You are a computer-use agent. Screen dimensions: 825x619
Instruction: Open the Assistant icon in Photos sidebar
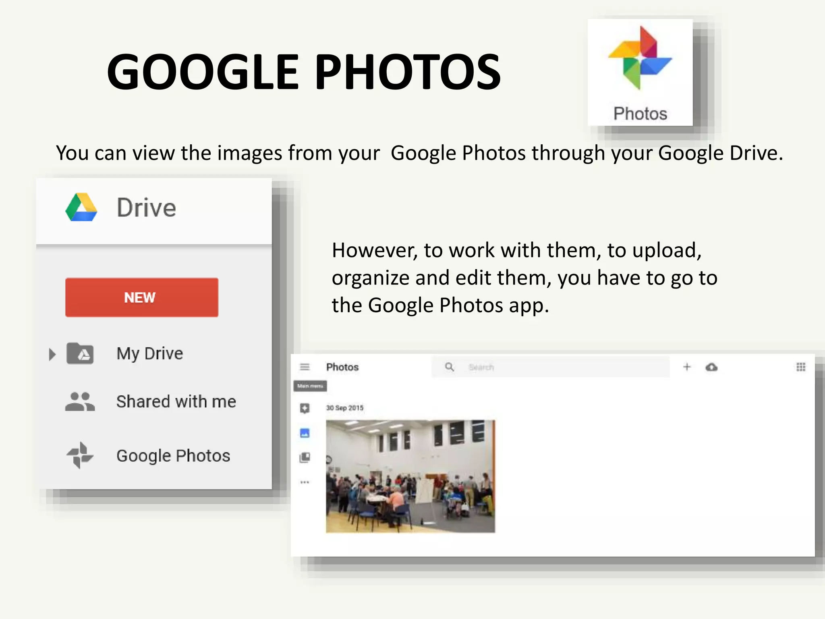click(x=305, y=409)
